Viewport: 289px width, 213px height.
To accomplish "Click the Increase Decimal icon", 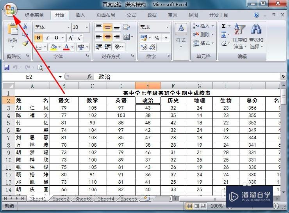I will pos(144,47).
